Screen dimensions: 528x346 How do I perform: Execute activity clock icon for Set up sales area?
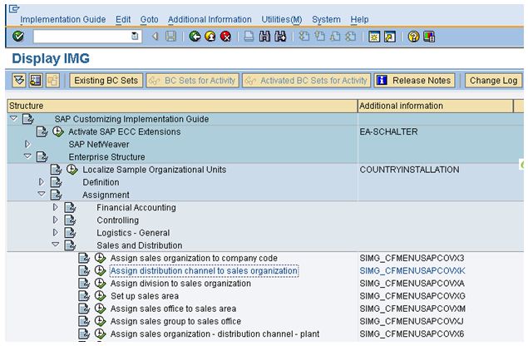pos(100,296)
